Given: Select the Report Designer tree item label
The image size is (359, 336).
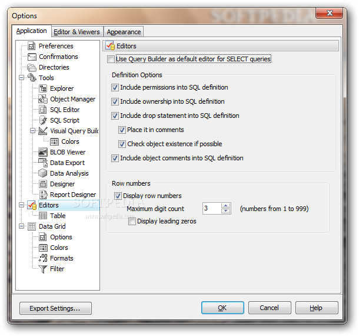Looking at the screenshot, I should [x=73, y=195].
